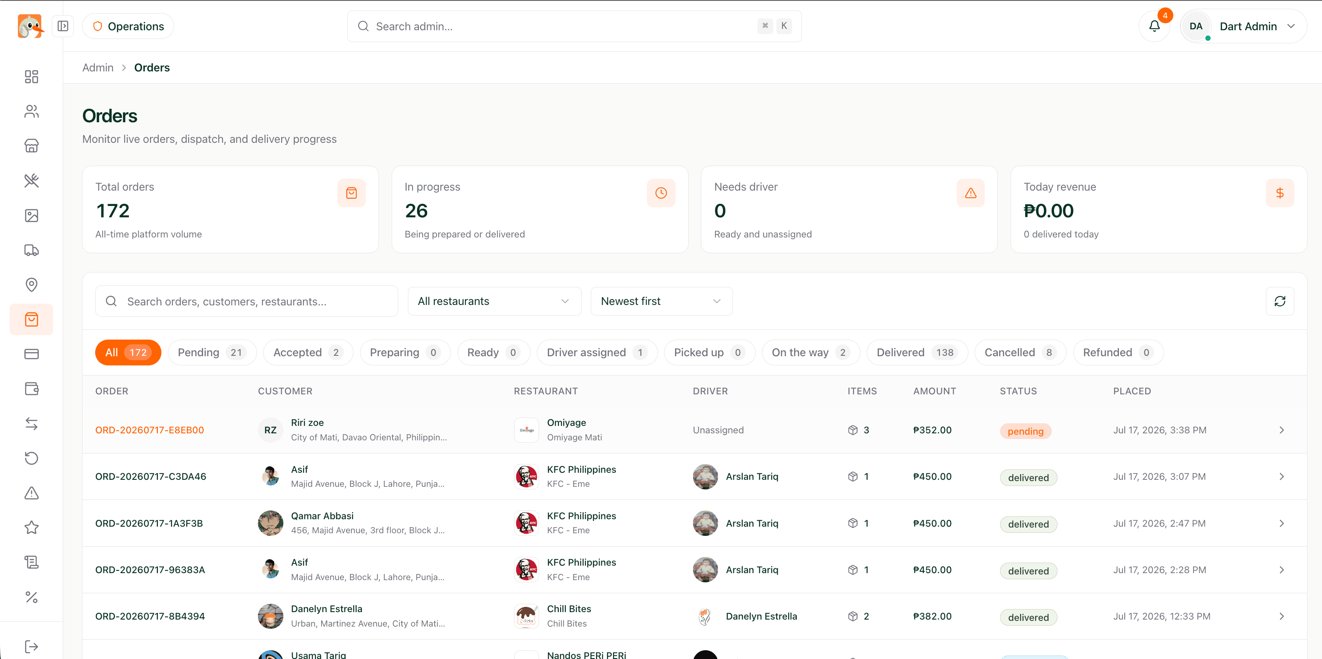Open order ORD-20260717-C3DA46 row chevron
The image size is (1322, 659).
[x=1282, y=476]
